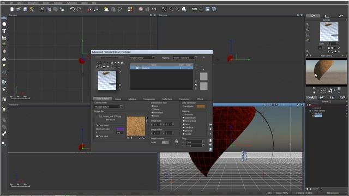Viewport: 349px width, 196px height.
Task: Open the Object menu
Action: coord(20,3)
